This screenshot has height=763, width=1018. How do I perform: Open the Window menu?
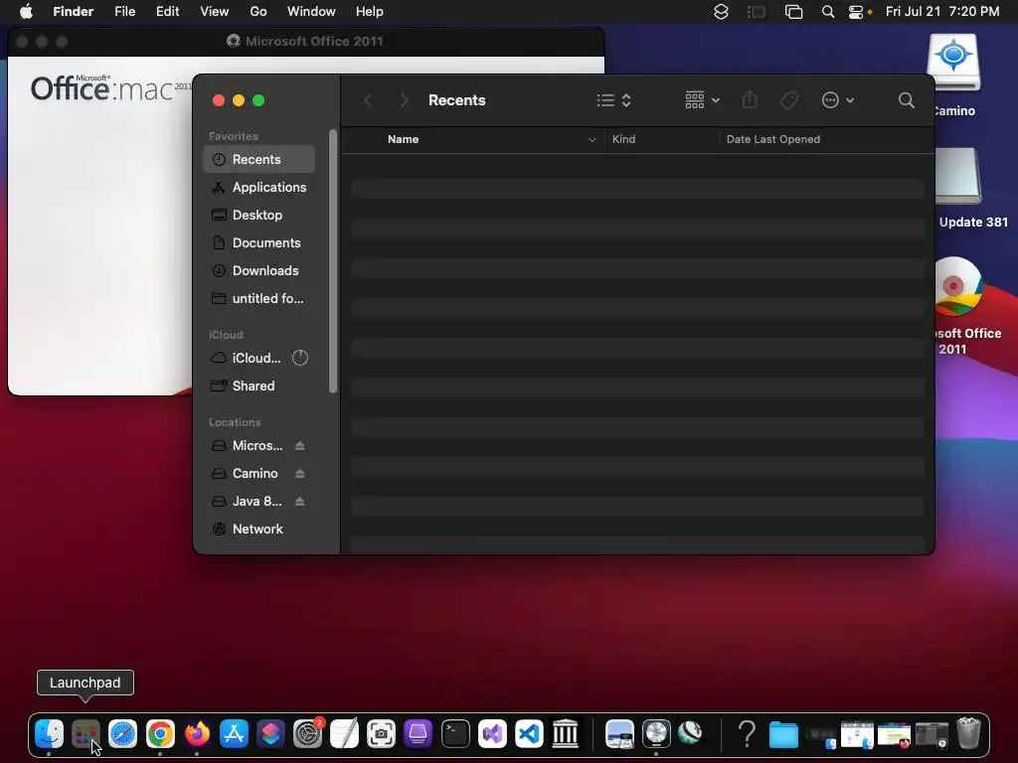click(x=311, y=12)
